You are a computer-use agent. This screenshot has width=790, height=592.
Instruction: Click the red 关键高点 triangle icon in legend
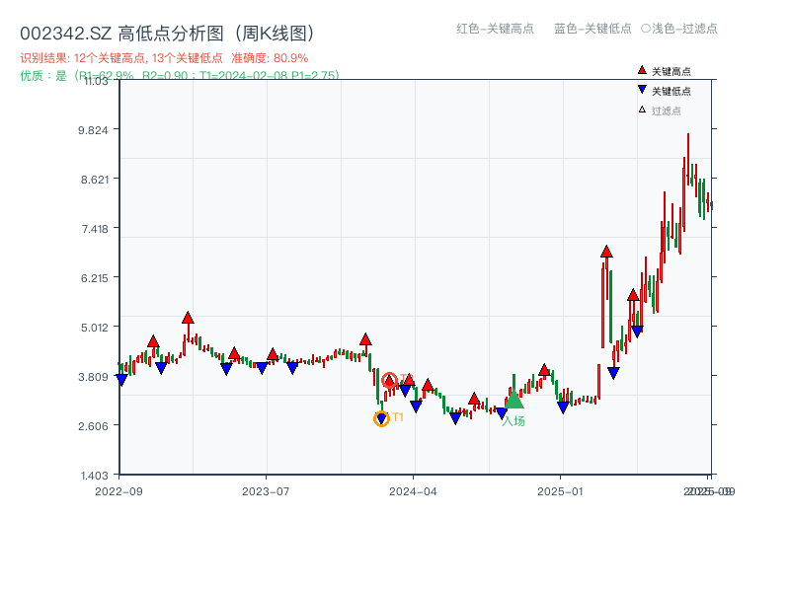click(x=642, y=70)
